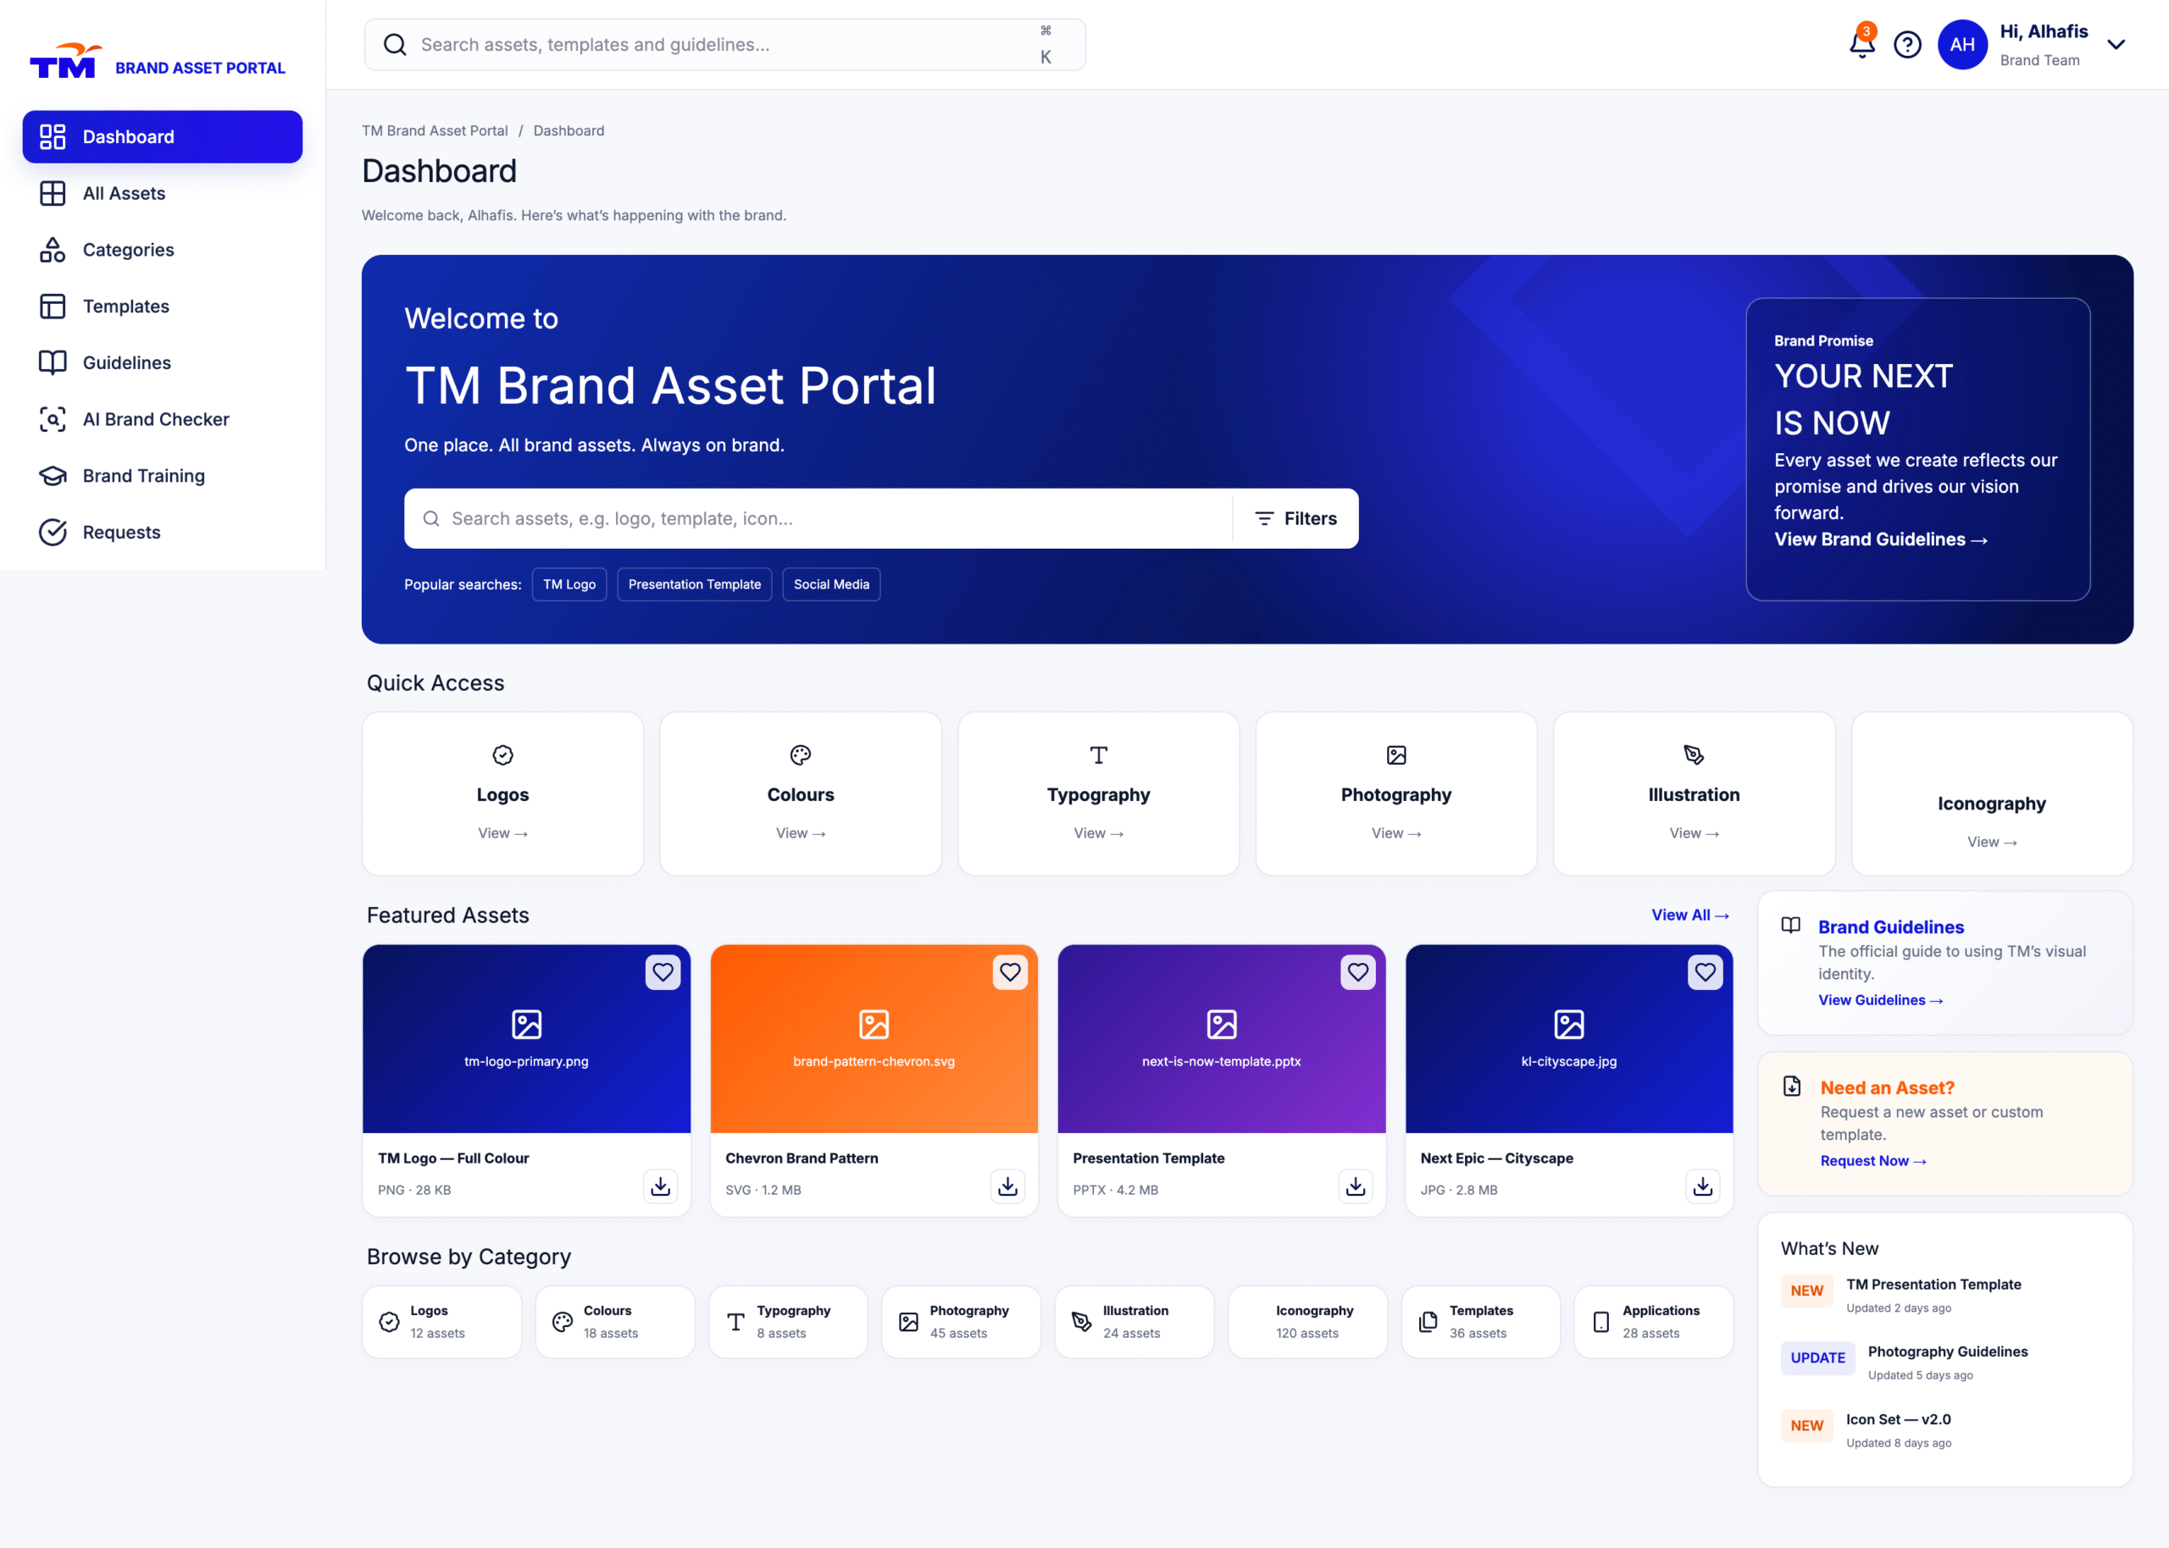
Task: Select the TM Logo popular search chip
Action: coord(569,584)
